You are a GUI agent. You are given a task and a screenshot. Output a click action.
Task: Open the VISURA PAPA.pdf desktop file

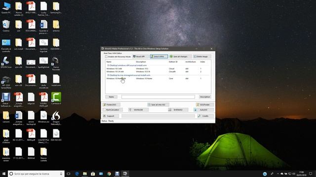[x=43, y=100]
